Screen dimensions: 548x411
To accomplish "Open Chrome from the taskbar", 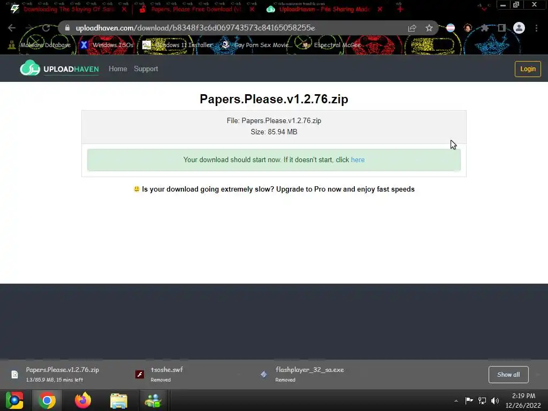I will tap(47, 400).
